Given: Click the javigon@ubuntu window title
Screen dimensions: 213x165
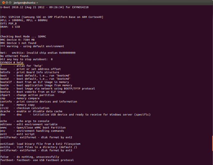Looking at the screenshot, I should click(x=26, y=2).
